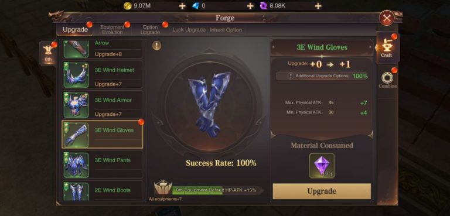Viewport: 450px width, 216px height.
Task: Open the Combine ring section
Action: [x=387, y=80]
